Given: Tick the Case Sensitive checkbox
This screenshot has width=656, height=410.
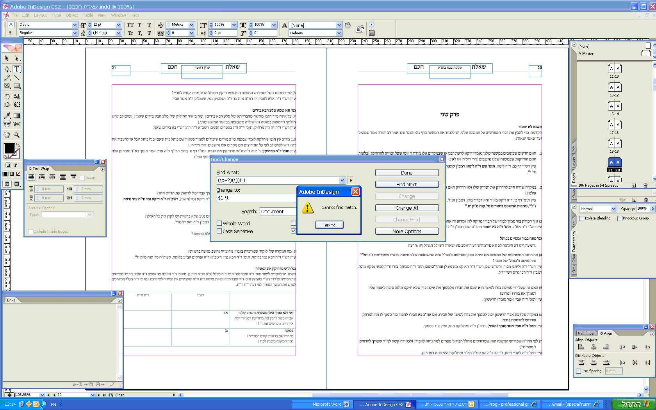Looking at the screenshot, I should [219, 231].
